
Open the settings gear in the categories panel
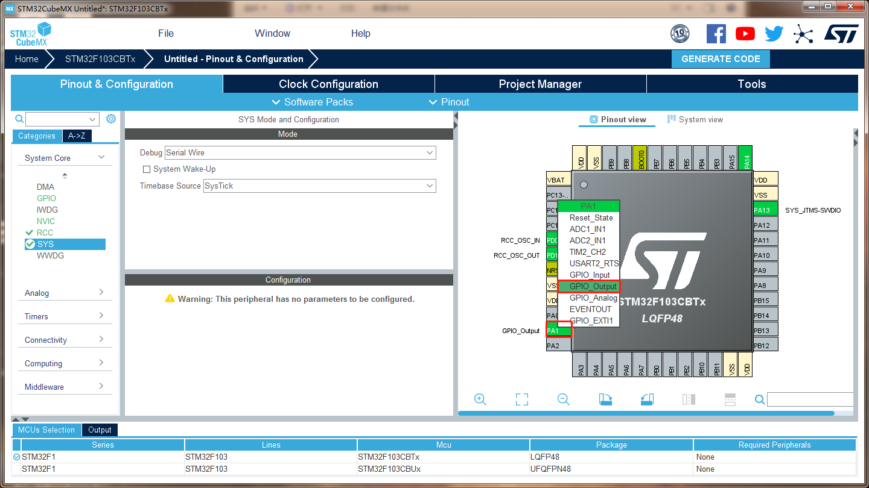111,119
